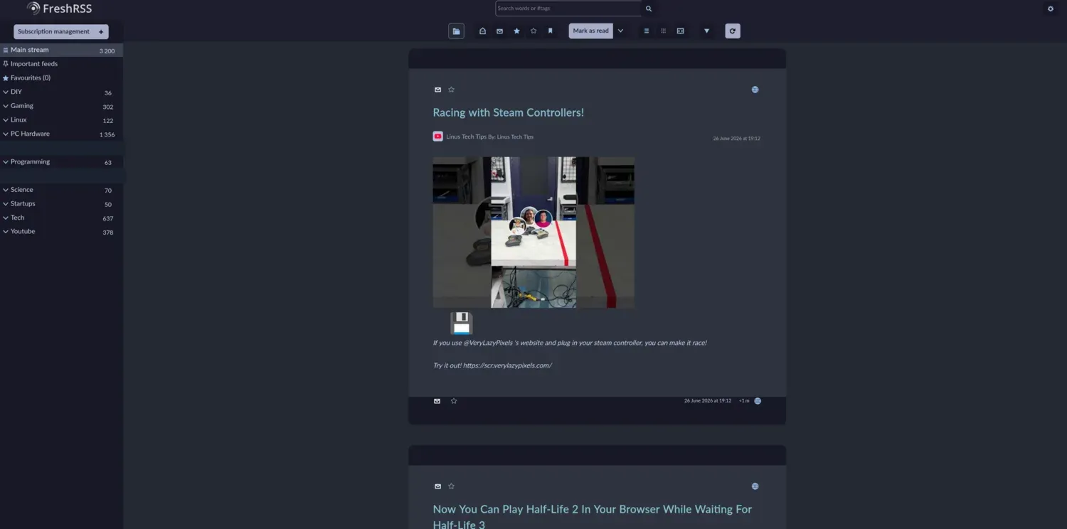
Task: Open the Gaming category
Action: [x=22, y=106]
